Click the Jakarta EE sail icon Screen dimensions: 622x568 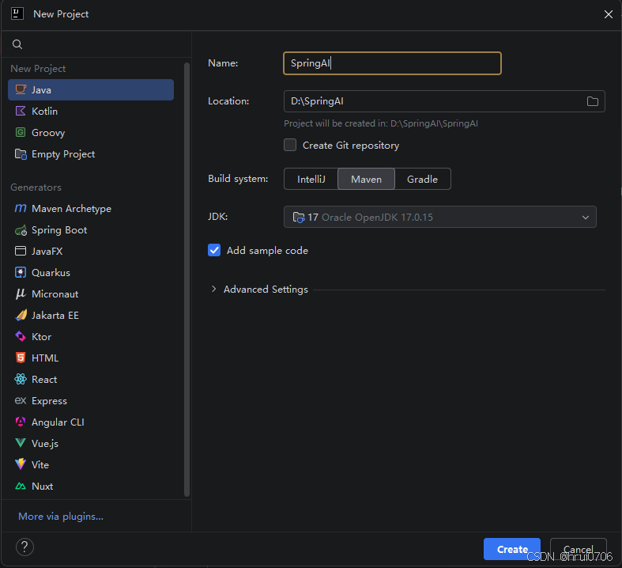(21, 315)
